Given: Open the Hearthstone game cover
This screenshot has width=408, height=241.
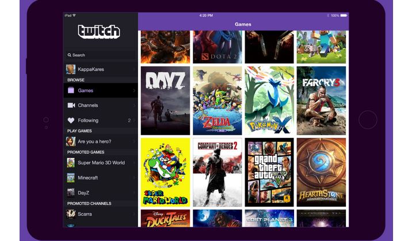Looking at the screenshot, I should [x=321, y=172].
